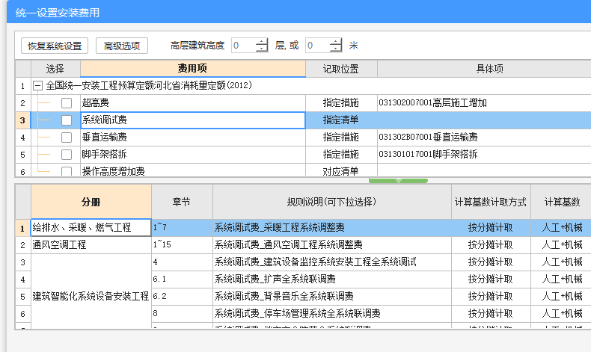
Task: Open rule 系统调试费_建筑设备监控系统安装工程全系统调试
Action: coord(332,262)
